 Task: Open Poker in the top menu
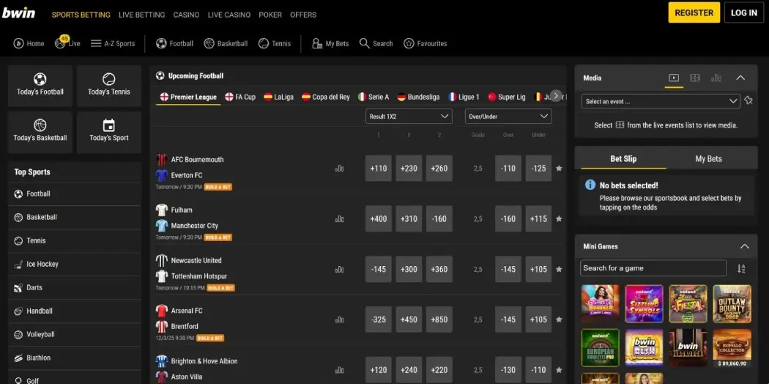click(x=270, y=15)
